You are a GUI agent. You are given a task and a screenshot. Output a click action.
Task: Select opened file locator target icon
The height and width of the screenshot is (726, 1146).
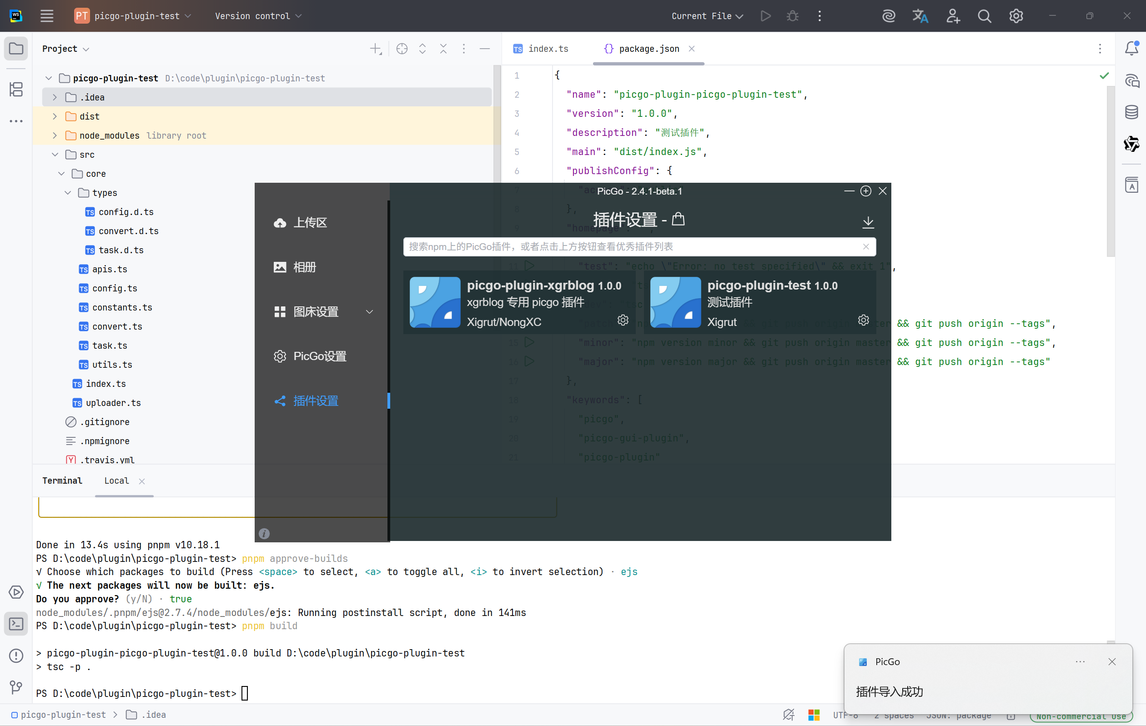[402, 49]
